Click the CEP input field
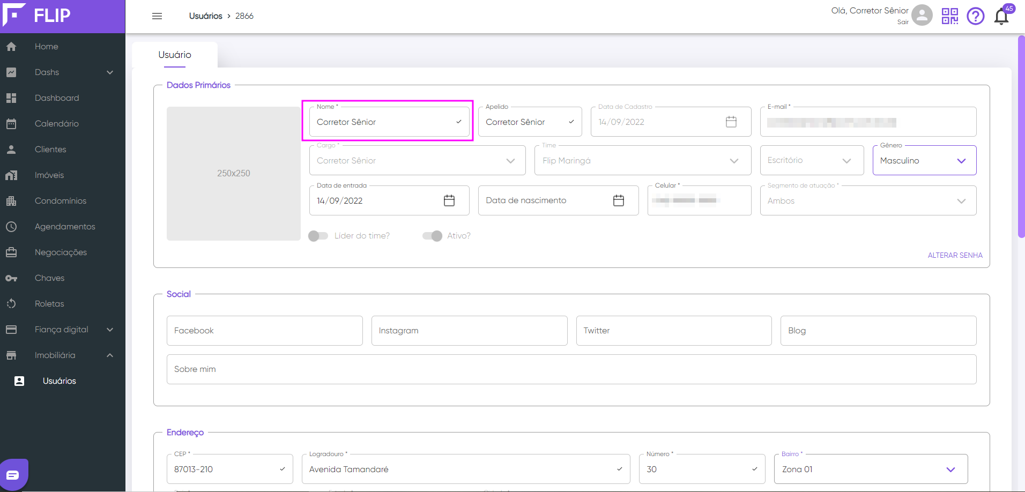The height and width of the screenshot is (492, 1025). [229, 469]
